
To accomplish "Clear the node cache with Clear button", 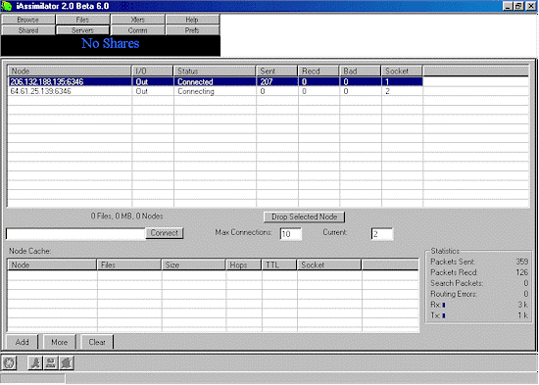I will pos(97,342).
